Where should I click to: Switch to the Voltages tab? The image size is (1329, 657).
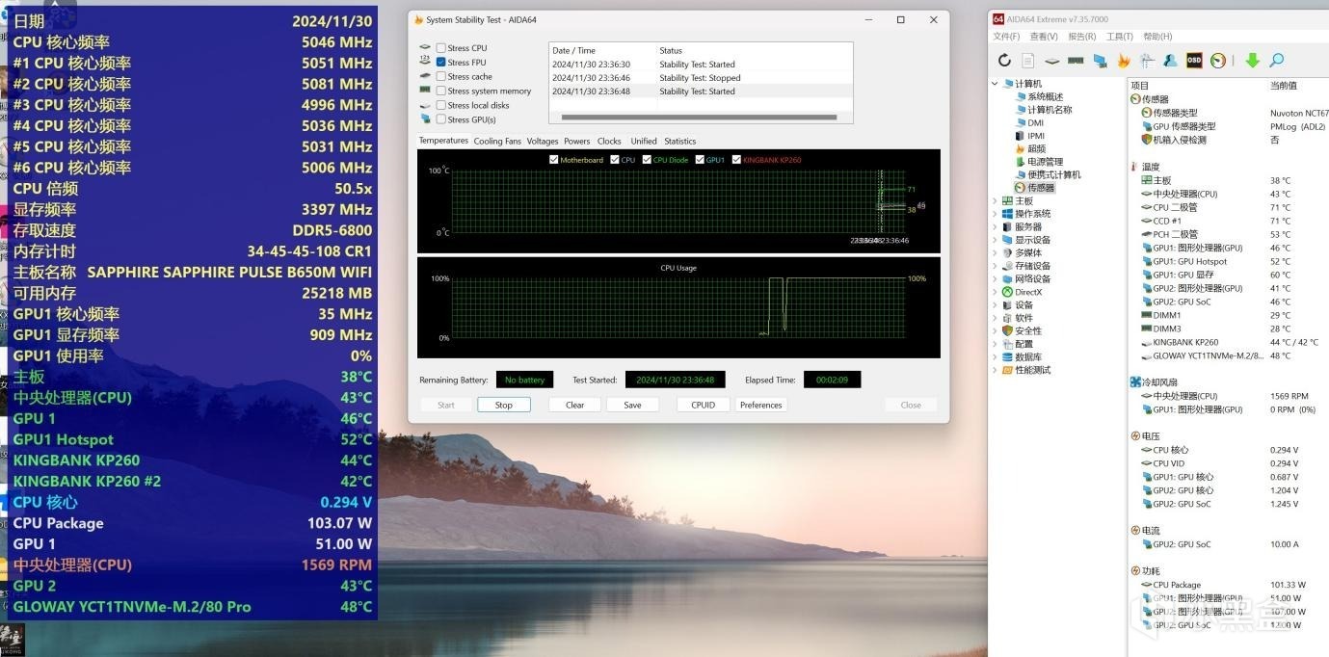[543, 141]
